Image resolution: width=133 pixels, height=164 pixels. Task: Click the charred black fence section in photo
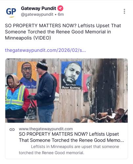tap(107, 85)
